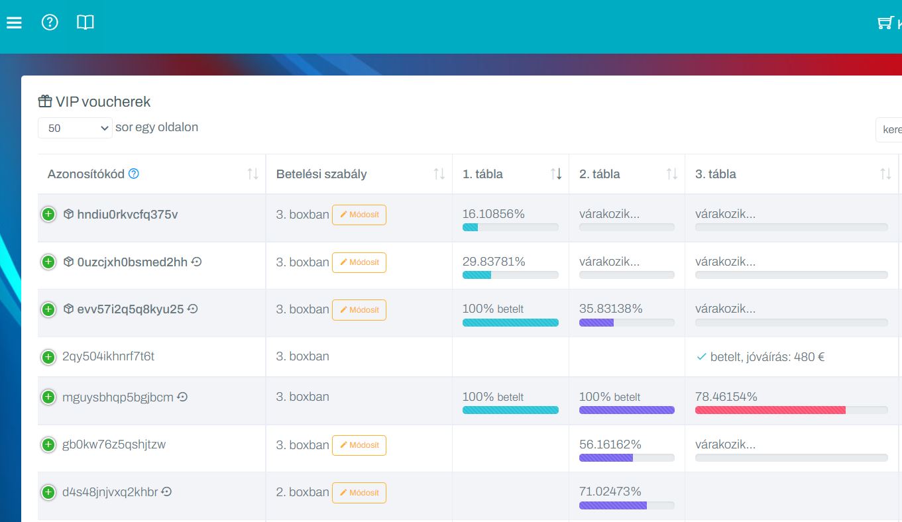Viewport: 902px width, 522px height.
Task: Select voucher code d4s48jnjvxq2khbr
Action: 110,492
